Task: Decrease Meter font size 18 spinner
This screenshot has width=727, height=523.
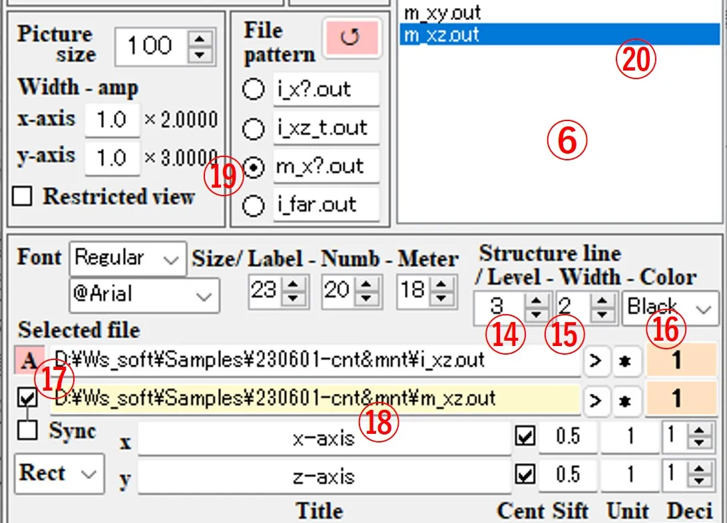Action: click(441, 298)
